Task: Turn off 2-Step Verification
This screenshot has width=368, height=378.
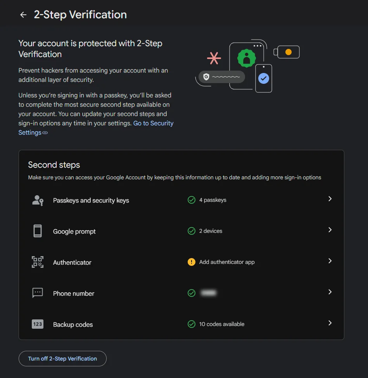Action: point(62,359)
